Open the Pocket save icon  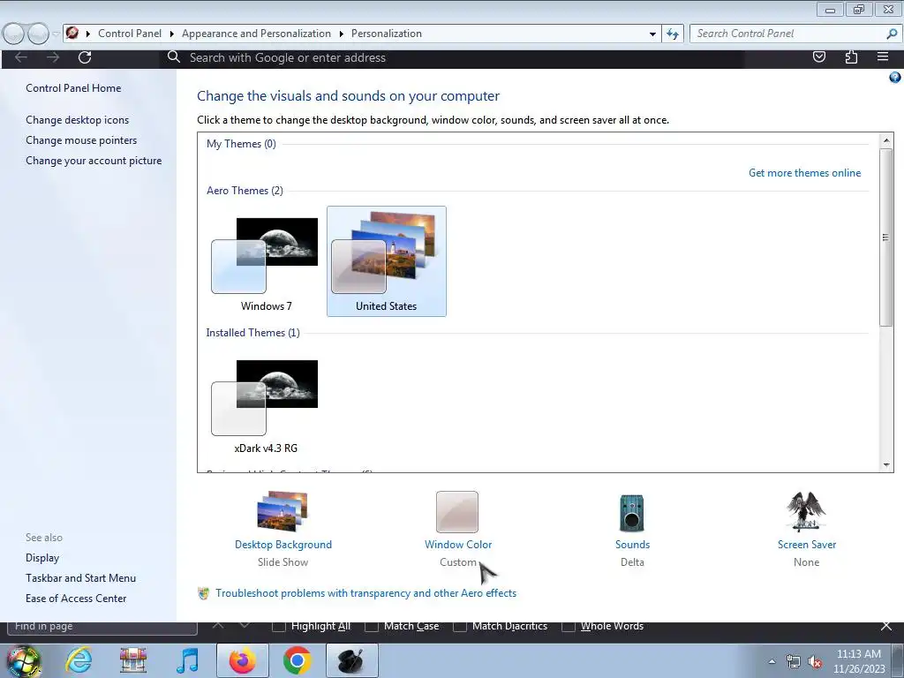tap(818, 56)
